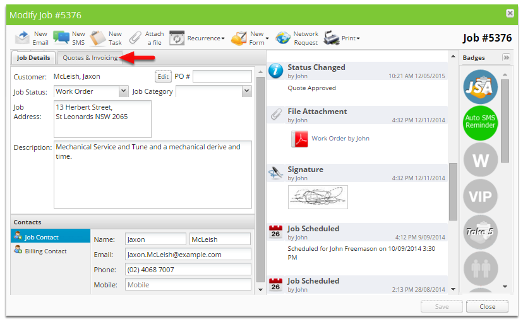Toggle the two-people badge
This screenshot has width=523, height=322.
coord(480,268)
